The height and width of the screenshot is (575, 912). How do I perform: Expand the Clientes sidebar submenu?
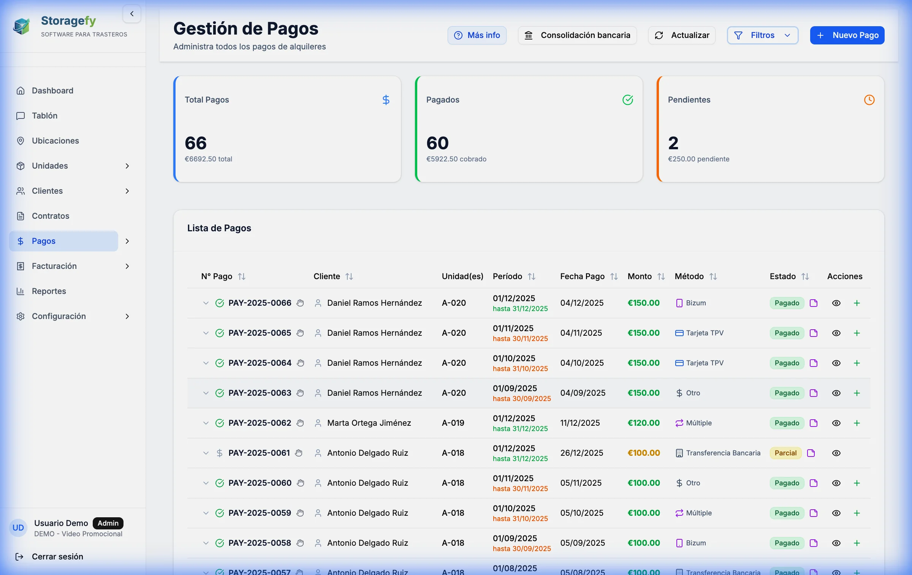pyautogui.click(x=127, y=191)
